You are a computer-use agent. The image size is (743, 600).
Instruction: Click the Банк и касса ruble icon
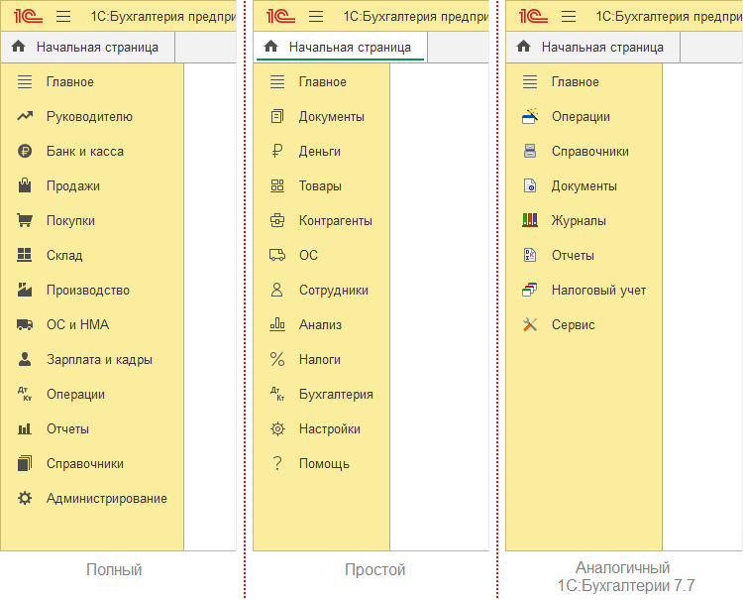25,151
